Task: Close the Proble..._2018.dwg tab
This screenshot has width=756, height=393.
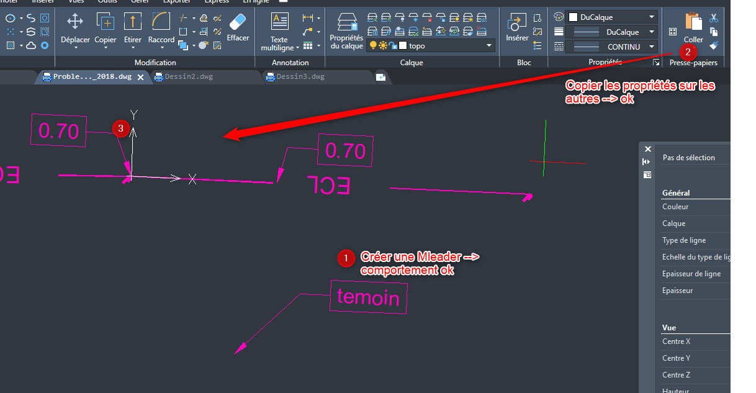Action: coord(140,77)
